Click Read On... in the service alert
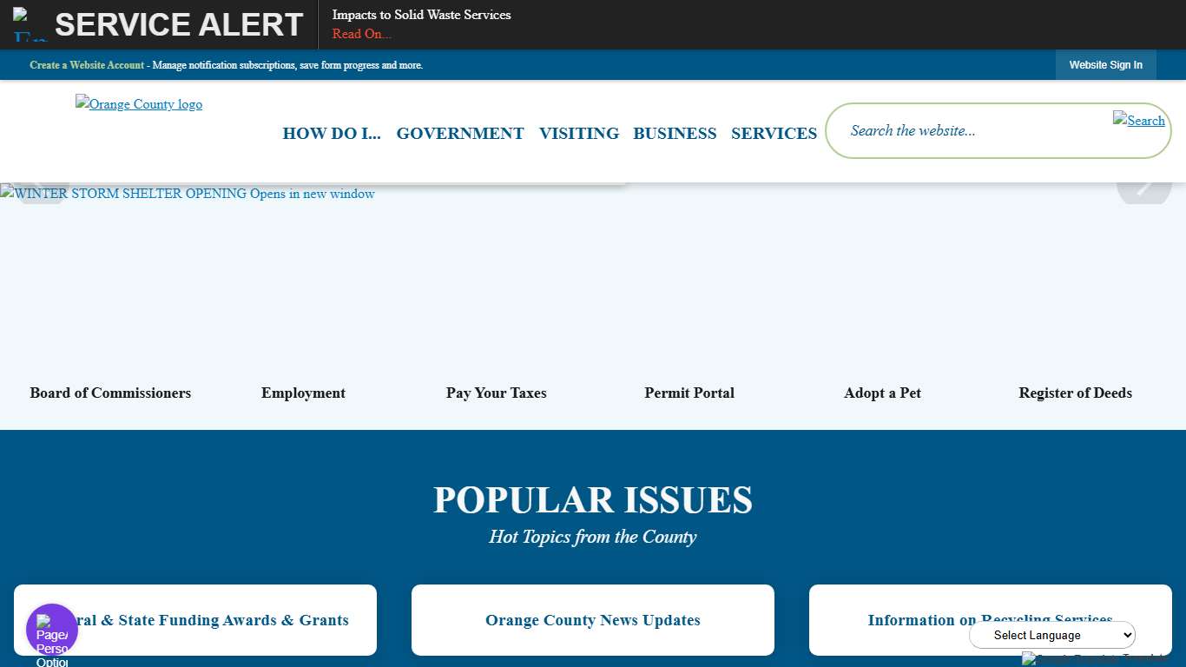The image size is (1186, 667). coord(361,34)
